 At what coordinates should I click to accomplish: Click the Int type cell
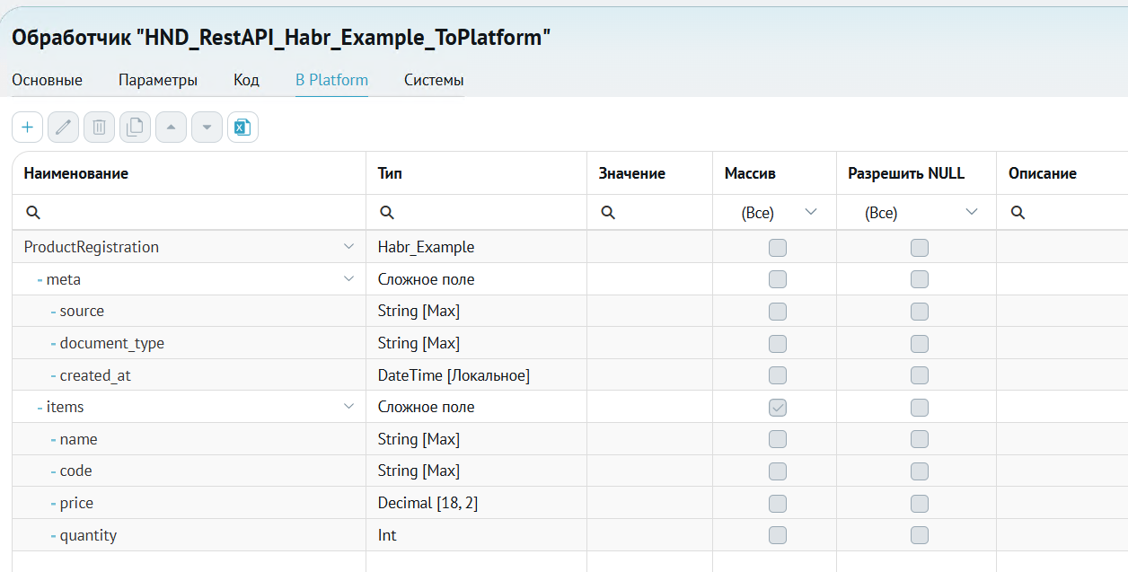click(x=387, y=535)
